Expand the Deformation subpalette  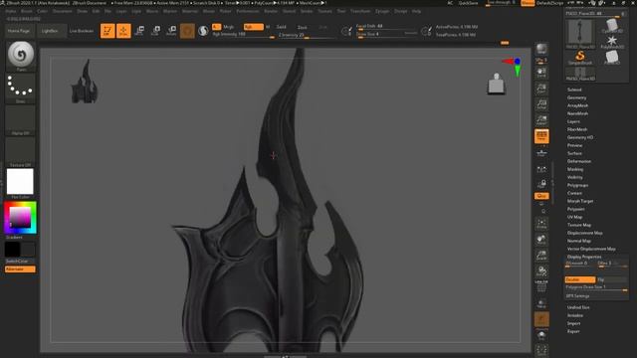pyautogui.click(x=579, y=161)
